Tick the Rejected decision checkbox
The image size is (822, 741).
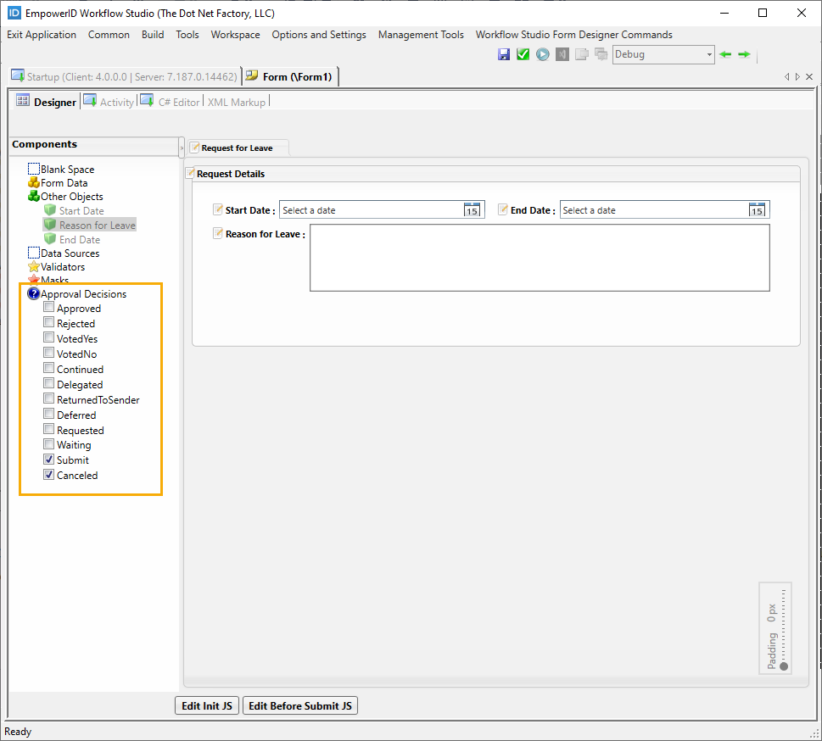pos(49,323)
